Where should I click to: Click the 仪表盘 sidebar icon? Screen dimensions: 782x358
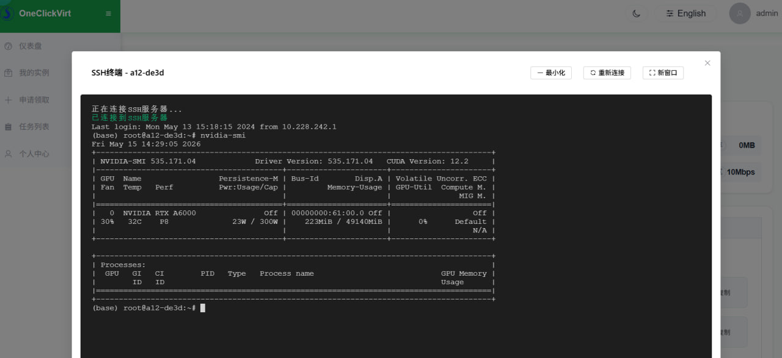8,46
